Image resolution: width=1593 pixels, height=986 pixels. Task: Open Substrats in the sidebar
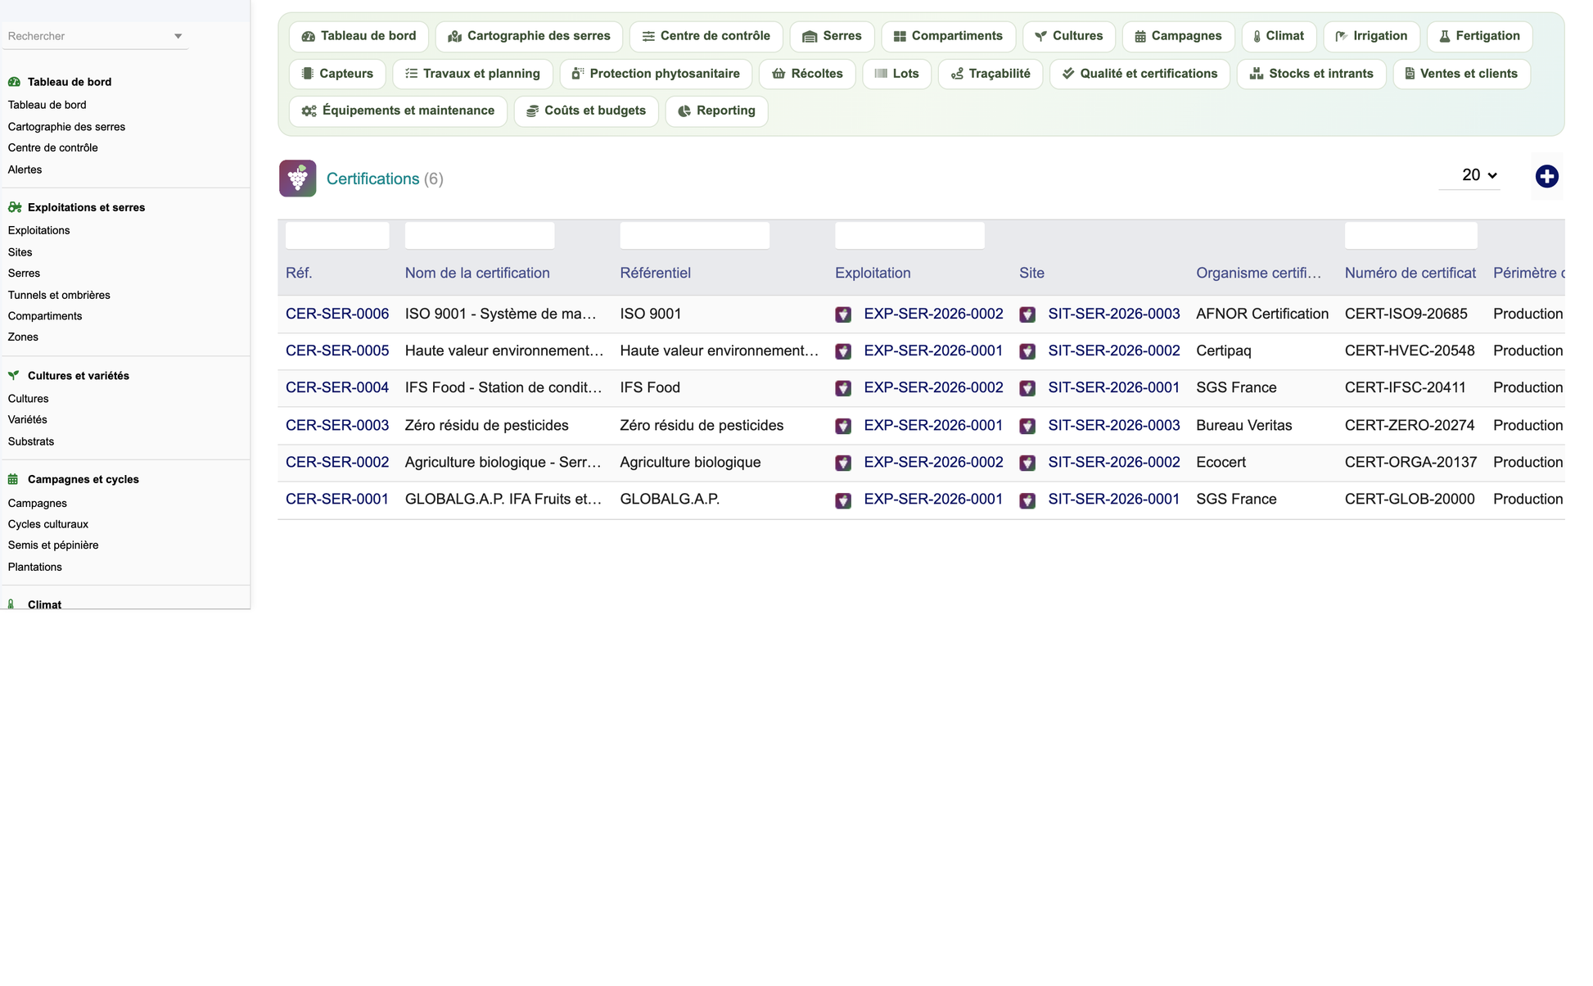tap(31, 441)
